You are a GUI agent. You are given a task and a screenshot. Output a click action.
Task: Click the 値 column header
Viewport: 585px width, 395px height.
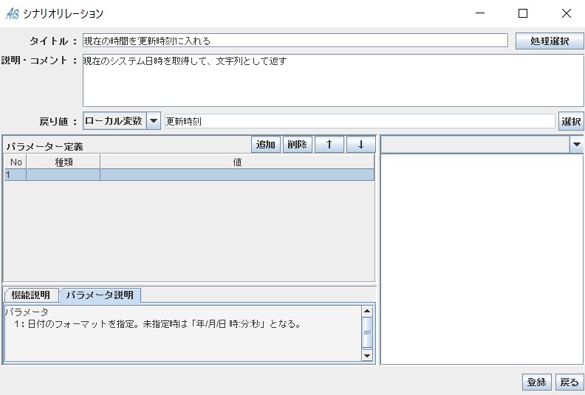click(237, 162)
